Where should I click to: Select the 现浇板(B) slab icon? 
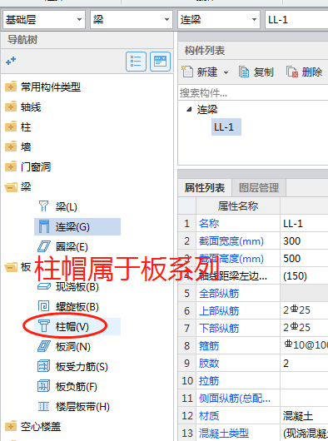43,286
